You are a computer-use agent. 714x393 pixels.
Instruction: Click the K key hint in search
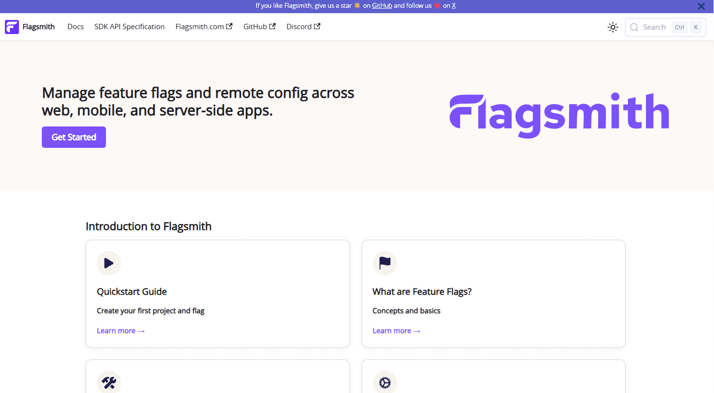(x=696, y=27)
